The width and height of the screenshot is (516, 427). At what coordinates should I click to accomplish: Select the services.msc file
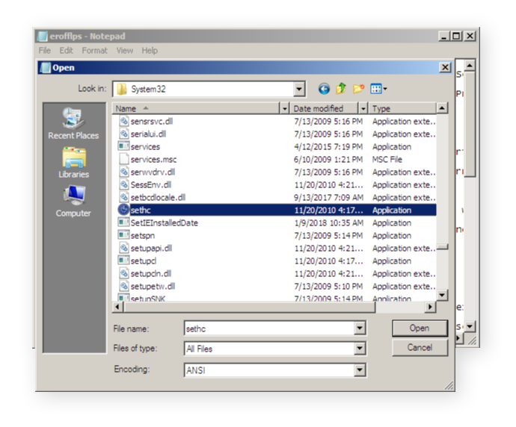coord(153,160)
